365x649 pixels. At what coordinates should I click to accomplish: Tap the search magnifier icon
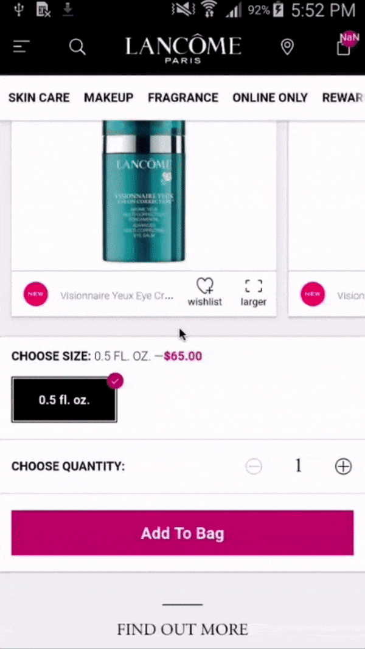click(77, 47)
